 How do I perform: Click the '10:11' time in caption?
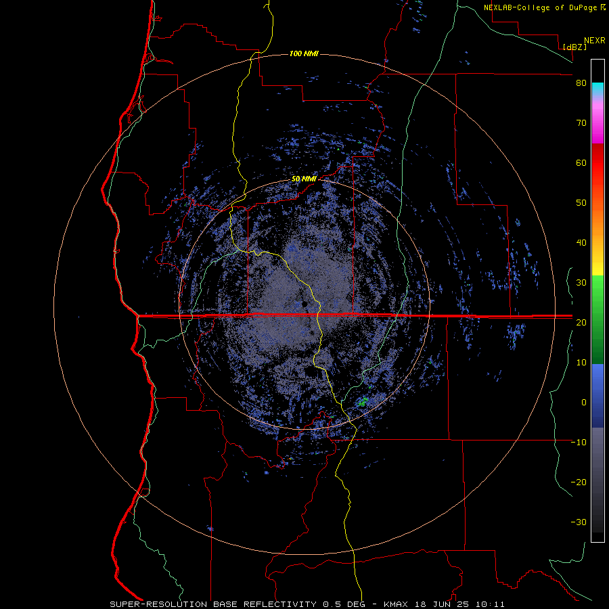489,604
